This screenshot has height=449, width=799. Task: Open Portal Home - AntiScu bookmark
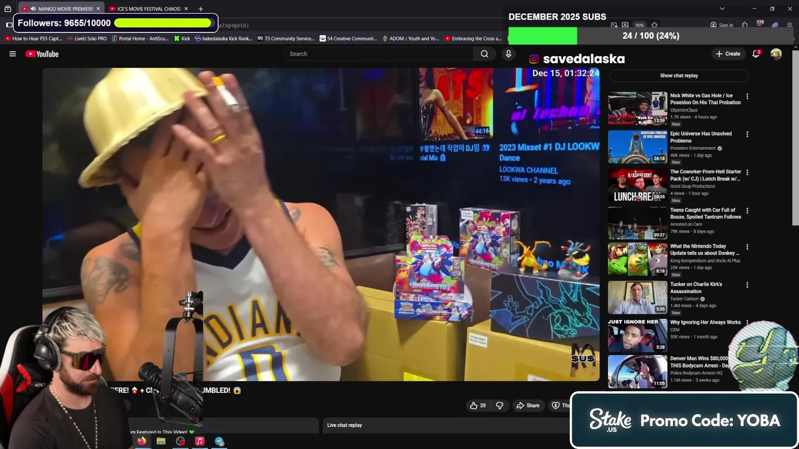[140, 38]
